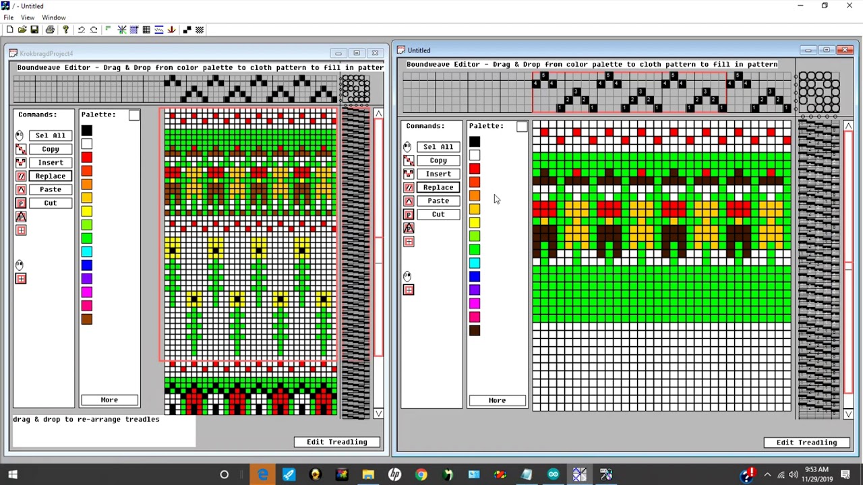The image size is (863, 485).
Task: Click the blue woven cloth toolbar icon
Action: click(134, 30)
